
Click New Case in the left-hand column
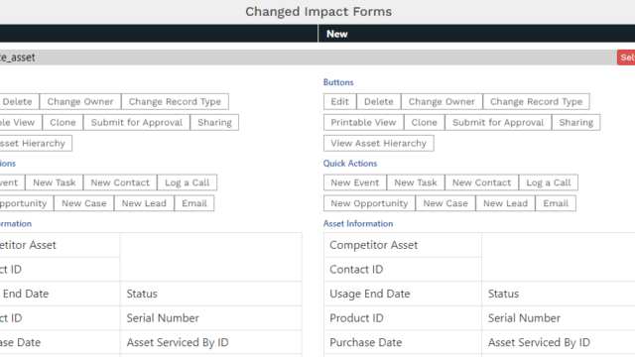coord(83,203)
